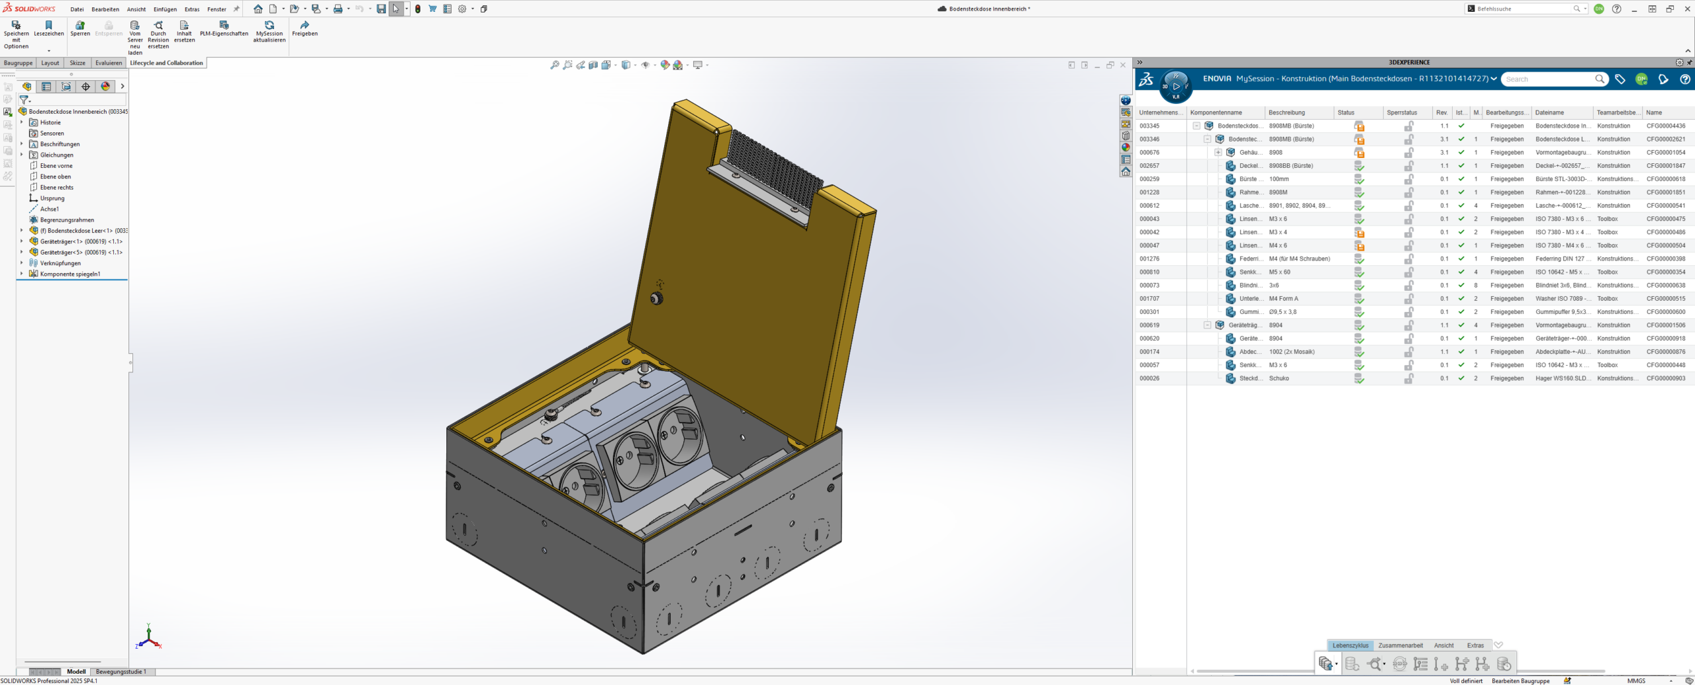
Task: Click the lock status icon in row 000676
Action: [x=1408, y=153]
